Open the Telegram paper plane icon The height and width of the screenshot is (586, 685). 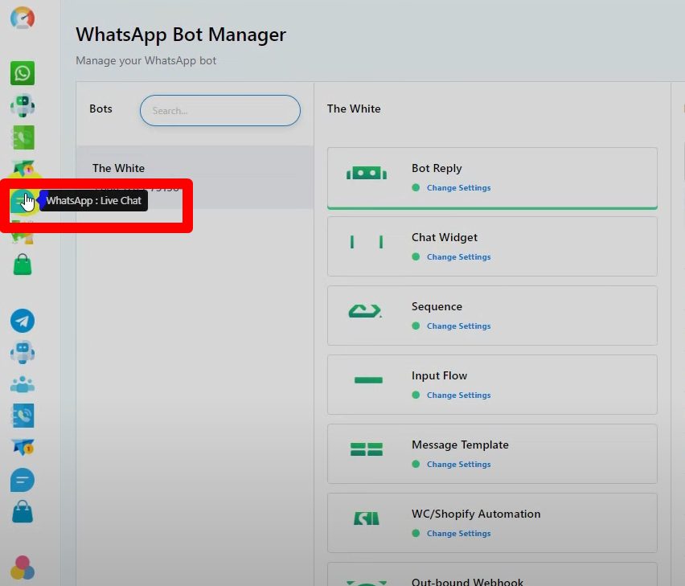(23, 321)
